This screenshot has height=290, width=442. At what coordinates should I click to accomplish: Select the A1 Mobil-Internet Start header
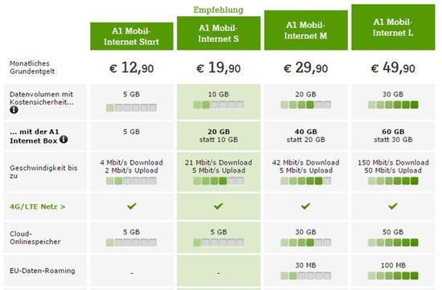coord(132,36)
